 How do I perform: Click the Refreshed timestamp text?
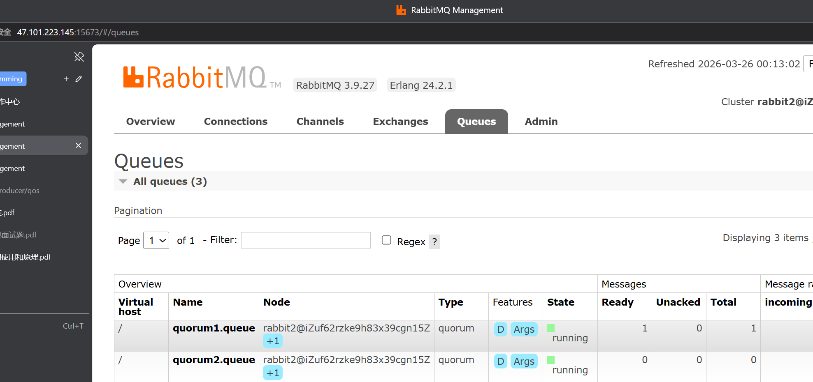[724, 64]
